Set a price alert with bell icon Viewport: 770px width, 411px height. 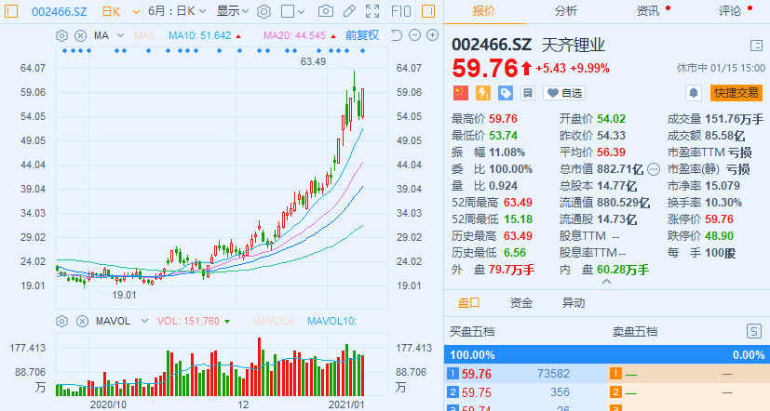[x=694, y=93]
